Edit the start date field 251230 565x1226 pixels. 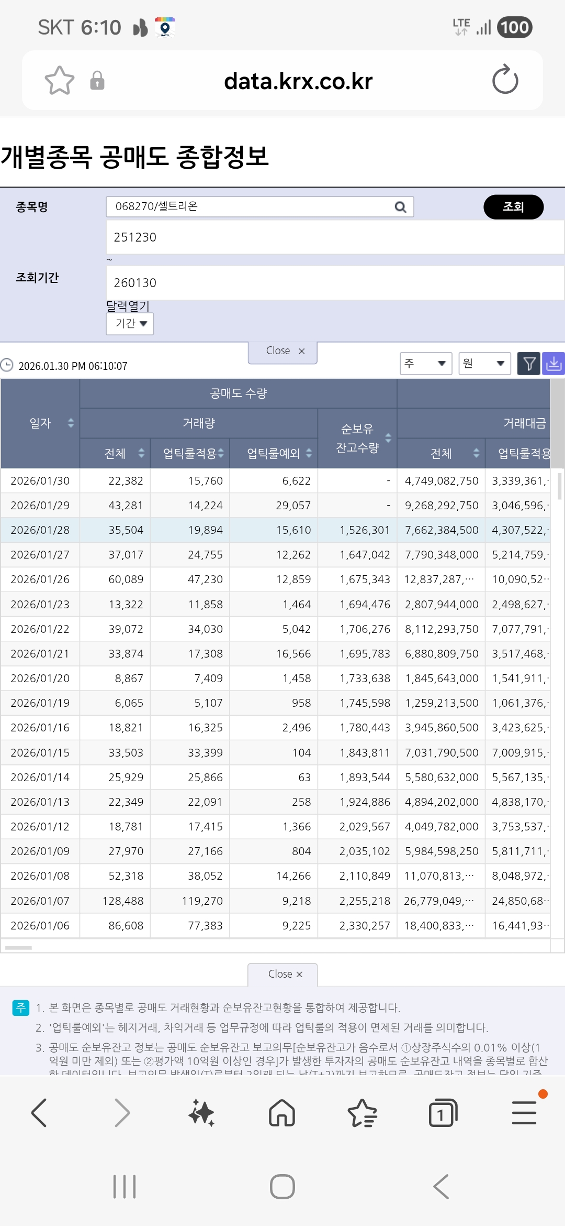(335, 237)
